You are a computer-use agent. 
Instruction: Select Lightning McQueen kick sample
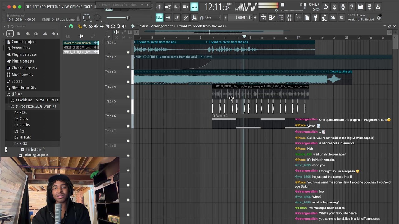point(34,155)
